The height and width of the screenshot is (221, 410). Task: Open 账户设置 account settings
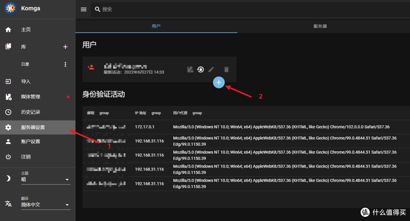[30, 141]
